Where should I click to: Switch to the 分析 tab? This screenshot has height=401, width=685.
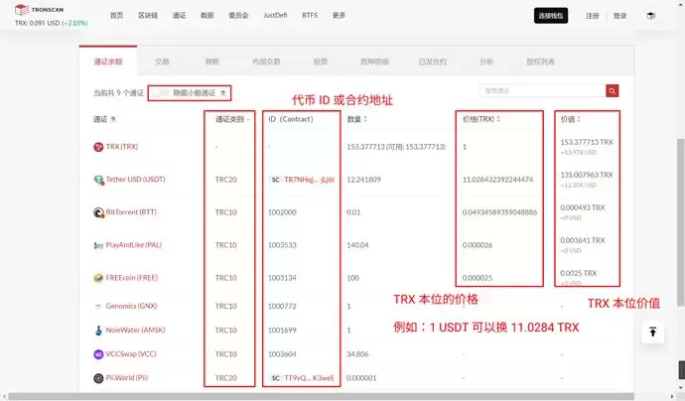[486, 62]
